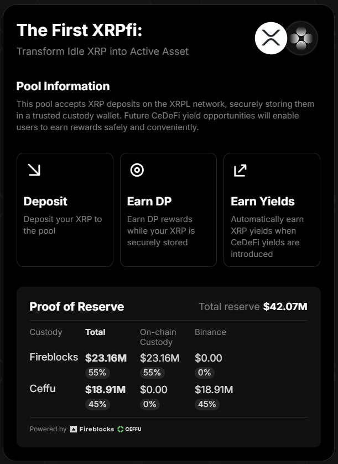Screen dimensions: 338x464
Task: Select the On-chain Custody column header
Action: pos(158,337)
